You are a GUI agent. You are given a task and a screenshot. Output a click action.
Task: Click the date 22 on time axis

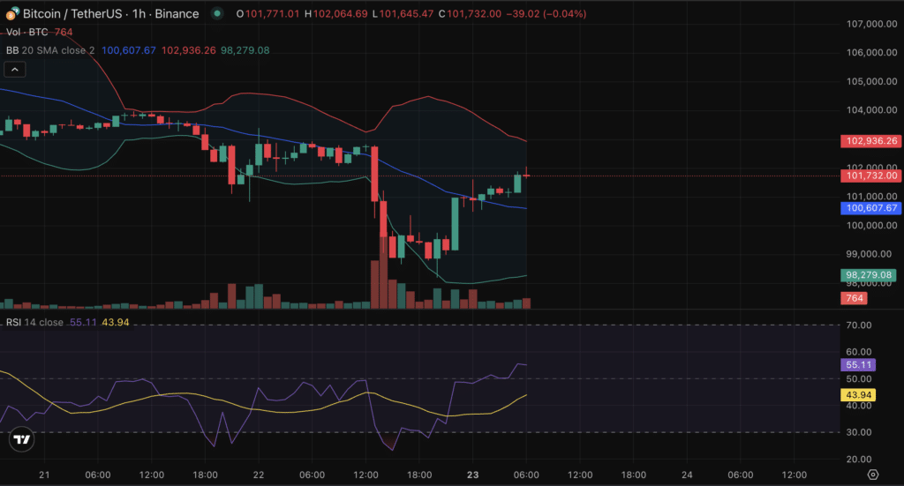click(259, 475)
